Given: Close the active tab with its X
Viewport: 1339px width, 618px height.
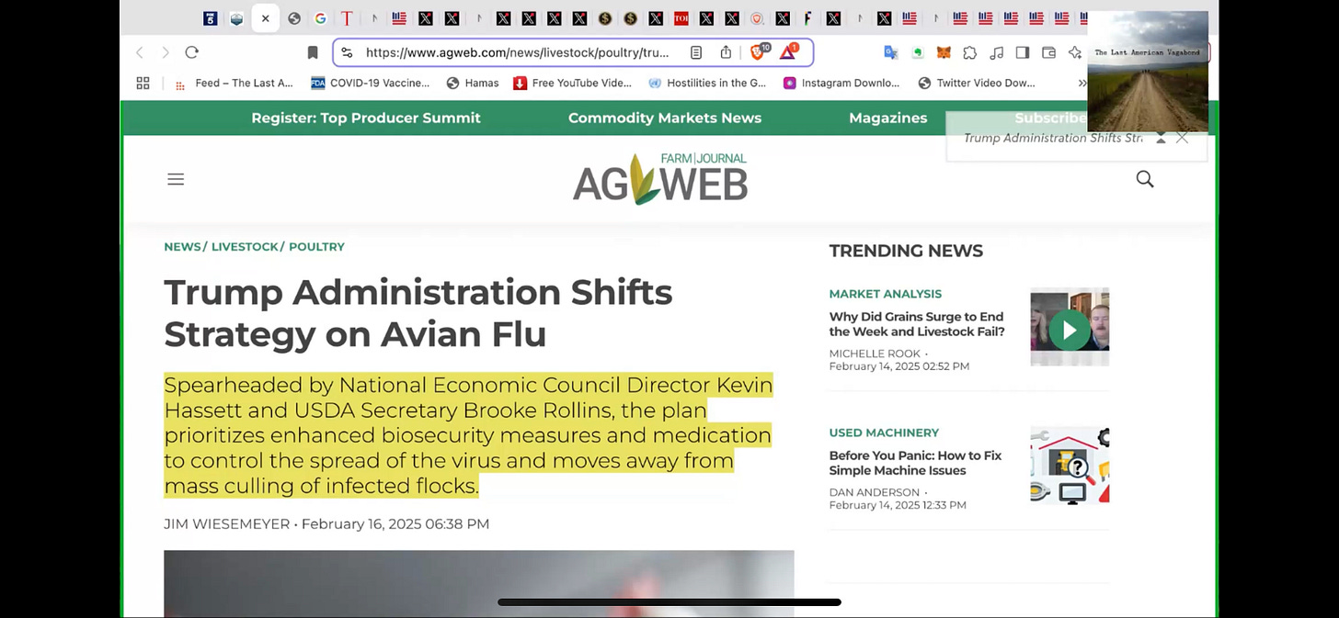Looking at the screenshot, I should click(265, 18).
